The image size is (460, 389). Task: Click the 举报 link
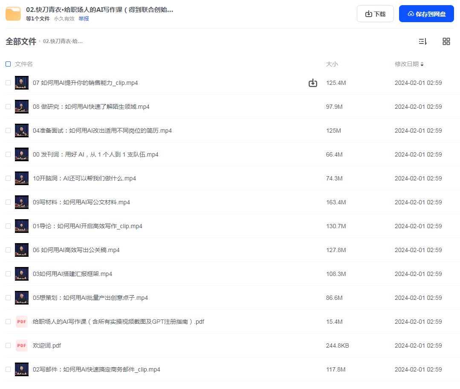coord(84,19)
